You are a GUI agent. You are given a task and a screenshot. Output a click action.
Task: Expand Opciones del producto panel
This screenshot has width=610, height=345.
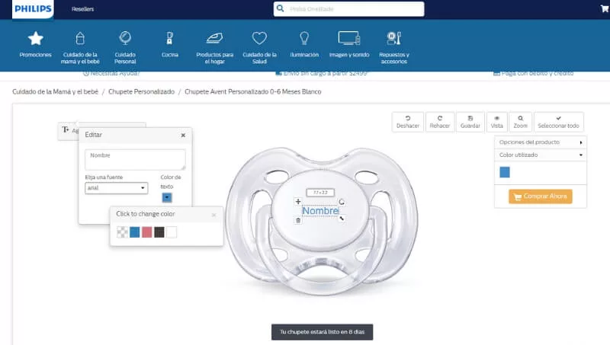[x=539, y=142]
